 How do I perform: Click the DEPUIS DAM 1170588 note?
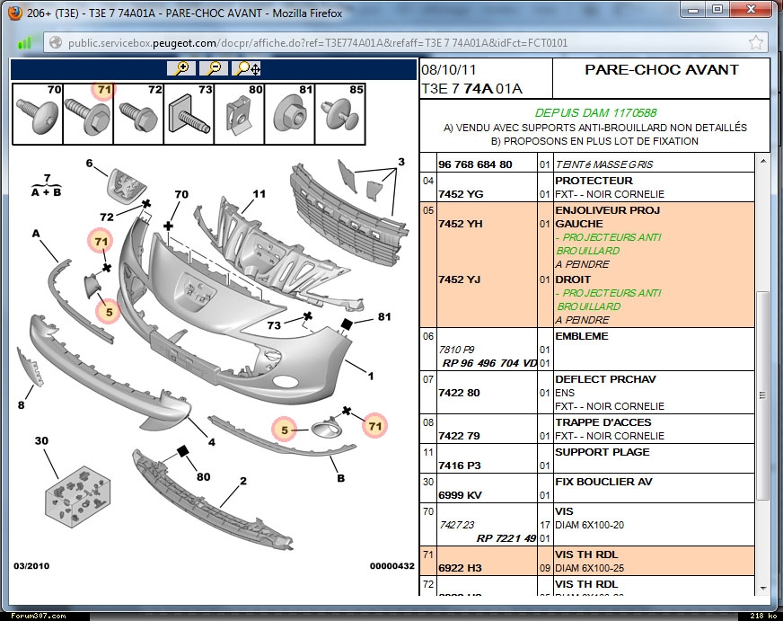595,113
